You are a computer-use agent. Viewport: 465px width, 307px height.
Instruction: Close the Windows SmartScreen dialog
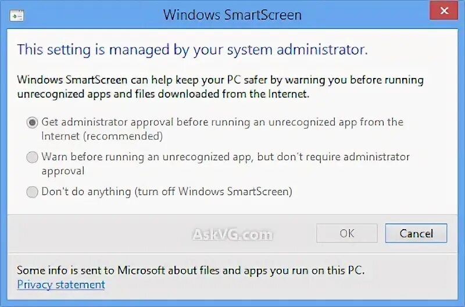[445, 11]
